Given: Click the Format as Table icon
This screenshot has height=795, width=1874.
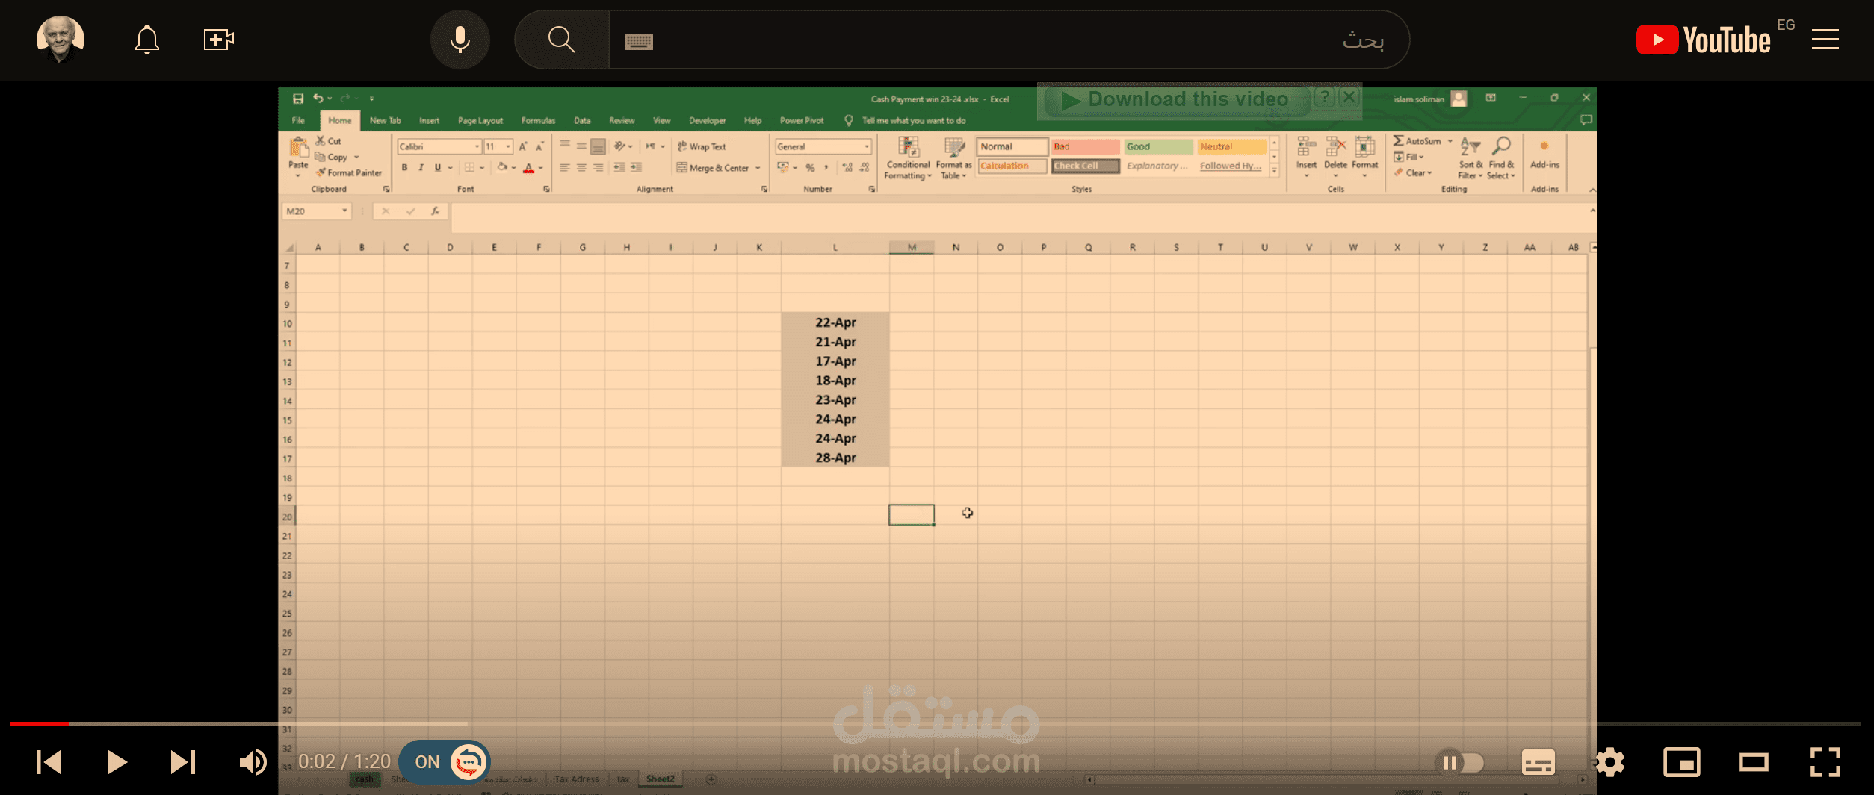Looking at the screenshot, I should [x=953, y=158].
